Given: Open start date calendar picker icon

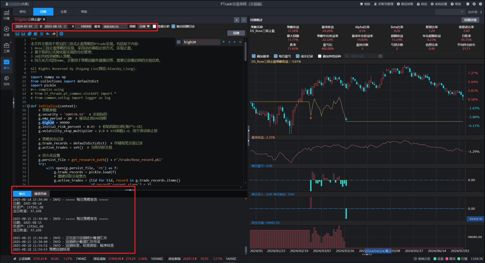Looking at the screenshot, I should 36,27.
